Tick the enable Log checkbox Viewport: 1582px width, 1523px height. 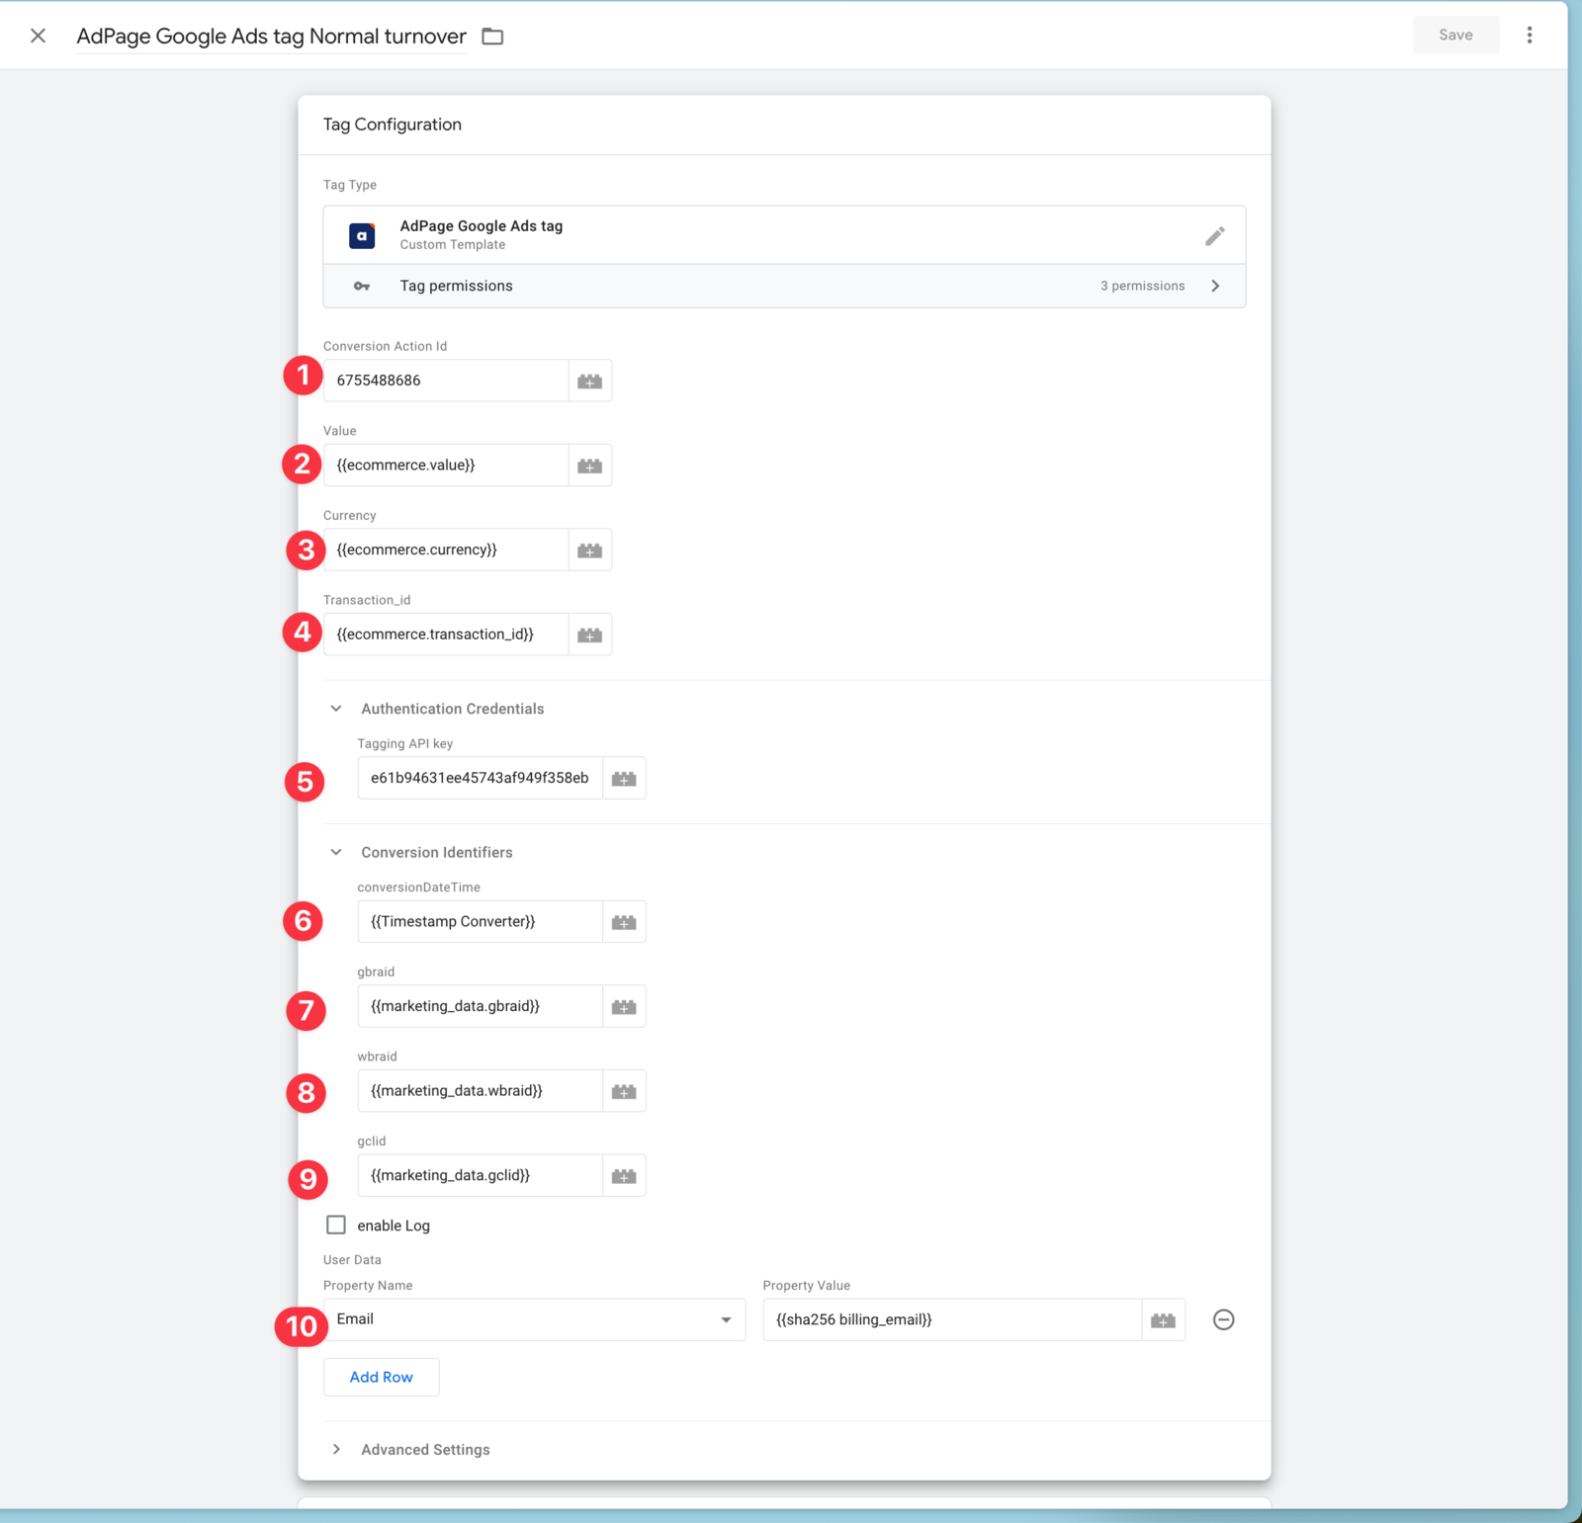coord(336,1226)
